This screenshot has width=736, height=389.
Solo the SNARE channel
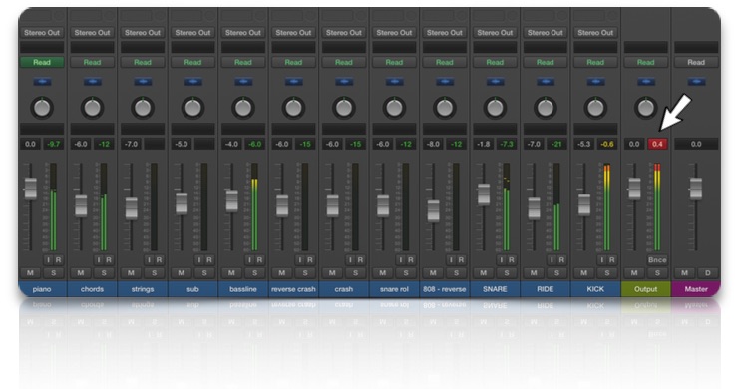[507, 273]
